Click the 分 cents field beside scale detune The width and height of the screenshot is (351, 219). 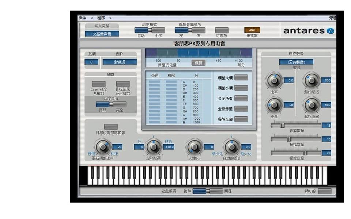(x=139, y=147)
